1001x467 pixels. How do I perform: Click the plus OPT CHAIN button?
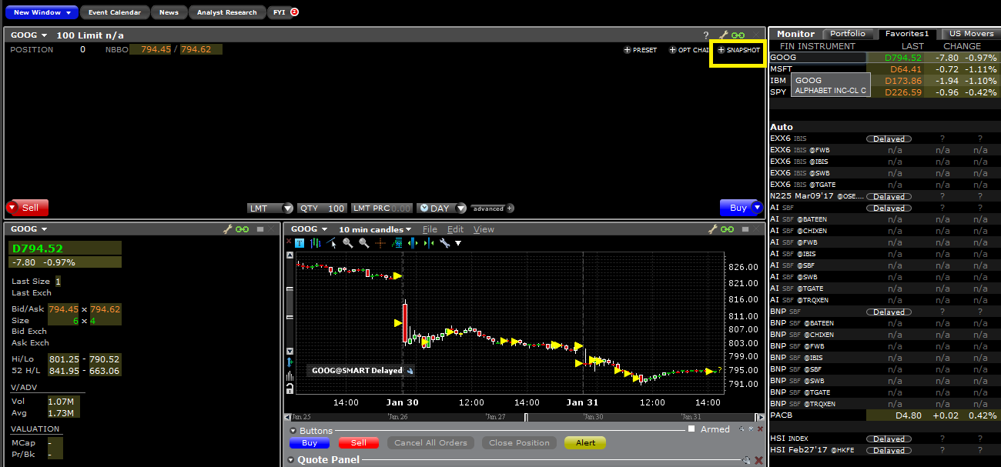[x=688, y=50]
